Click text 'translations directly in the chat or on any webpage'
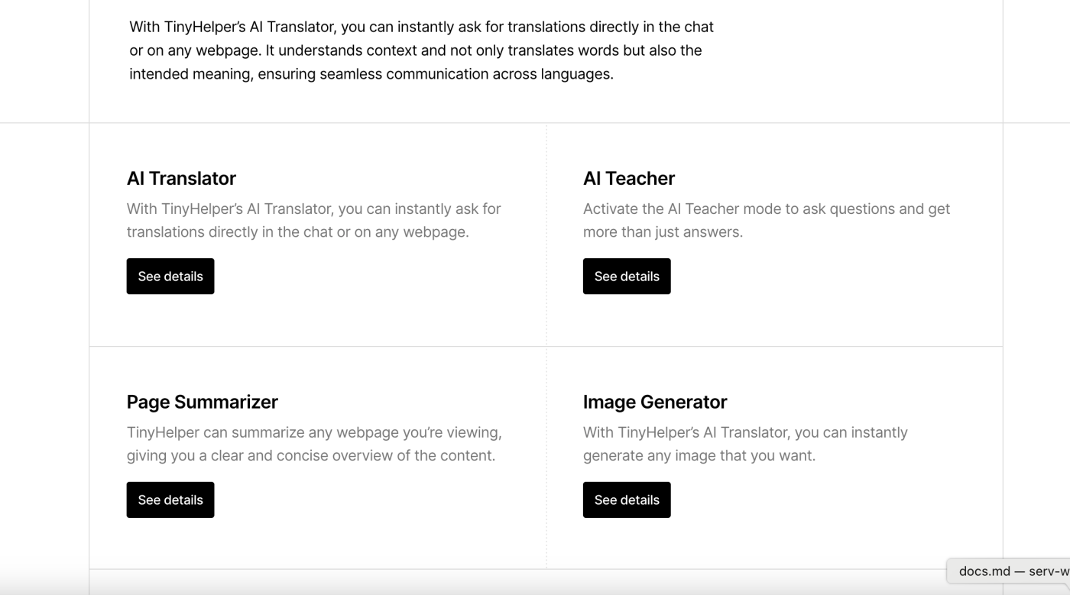 (297, 231)
